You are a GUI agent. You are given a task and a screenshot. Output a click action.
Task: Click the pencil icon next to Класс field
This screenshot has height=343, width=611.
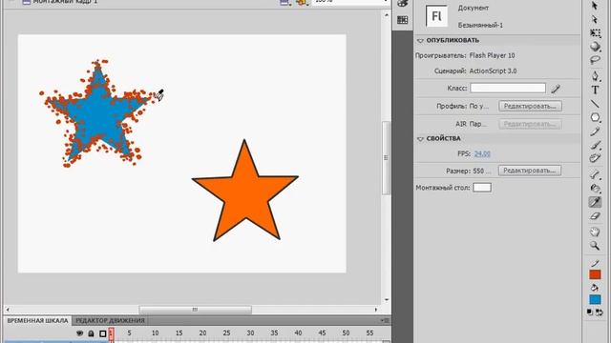point(556,89)
